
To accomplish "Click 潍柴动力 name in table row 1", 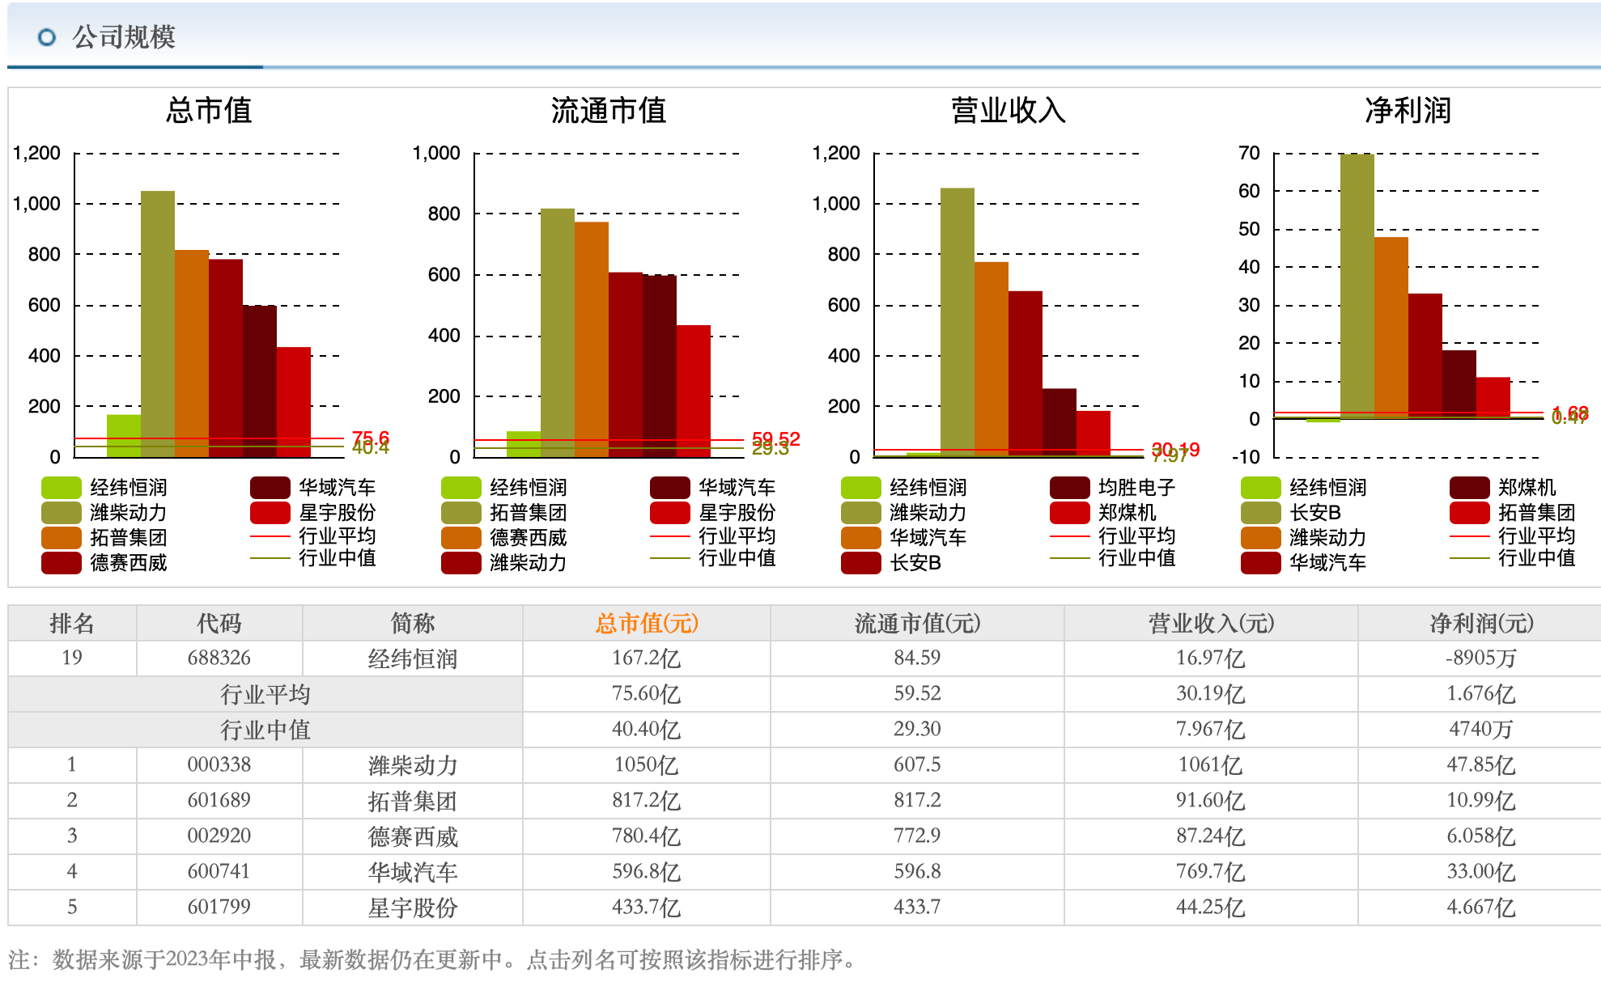I will (x=413, y=765).
